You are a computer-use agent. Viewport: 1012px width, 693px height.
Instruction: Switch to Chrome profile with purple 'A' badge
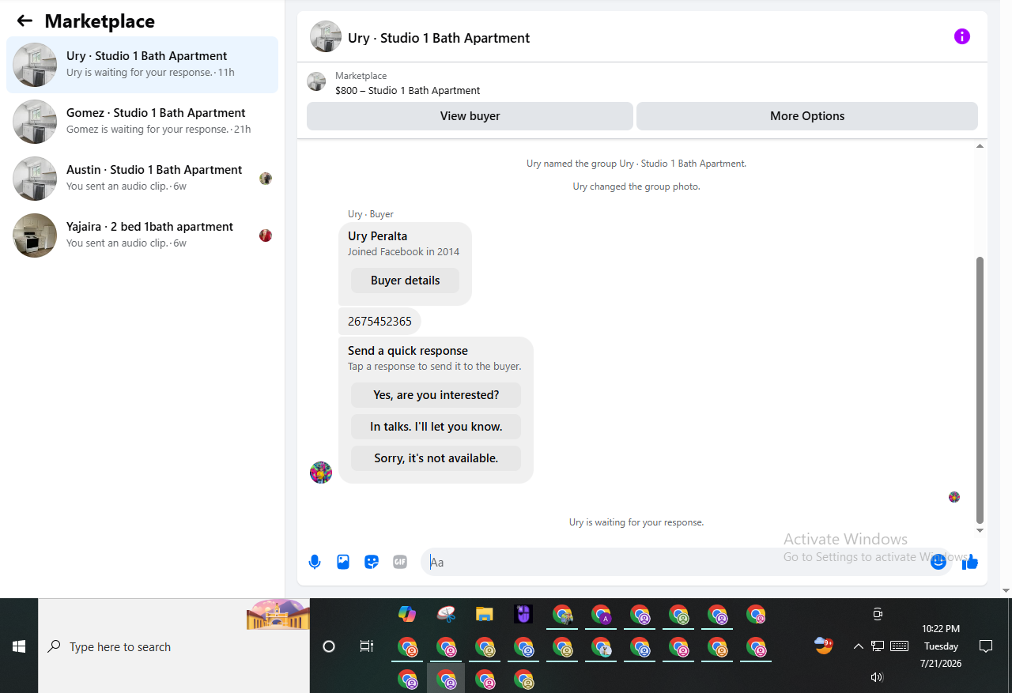pos(601,614)
